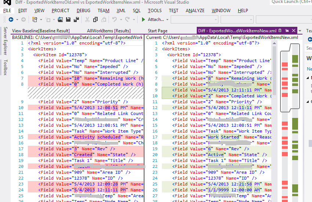
Task: Open the Add New Item dropdown arrow
Action: [x=54, y=20]
